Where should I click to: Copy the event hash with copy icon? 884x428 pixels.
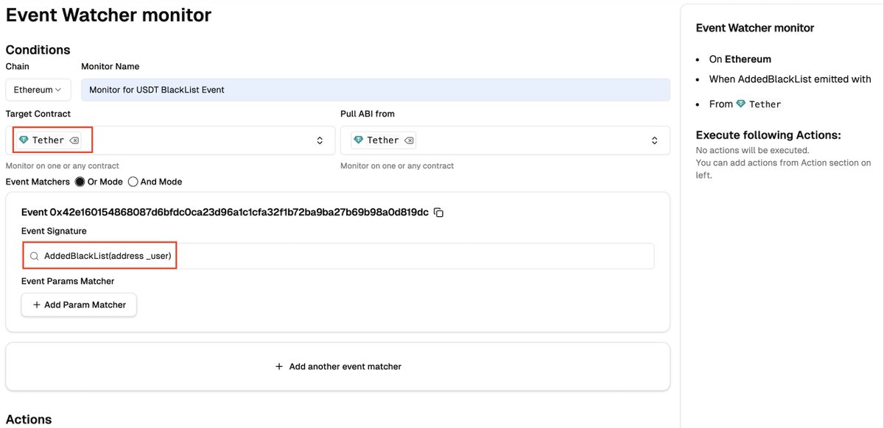pos(439,213)
